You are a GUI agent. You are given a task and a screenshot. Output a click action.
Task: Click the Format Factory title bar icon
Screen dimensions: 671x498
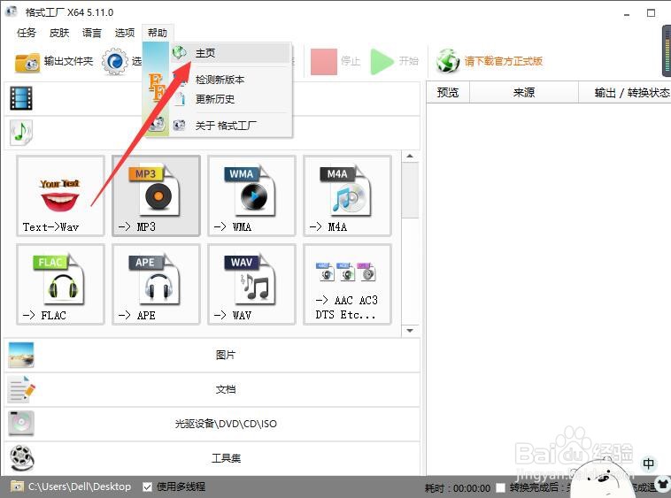[11, 11]
